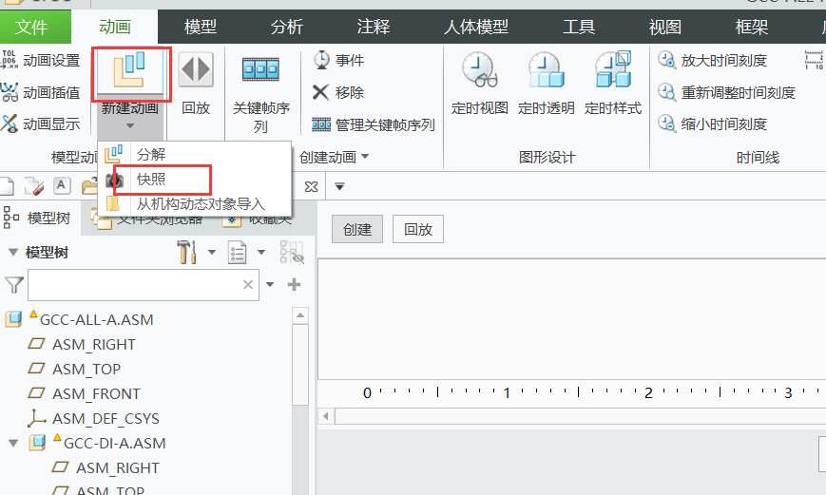826x495 pixels.
Task: Click 重新调整时间刻度 refit timescale
Action: [x=726, y=93]
